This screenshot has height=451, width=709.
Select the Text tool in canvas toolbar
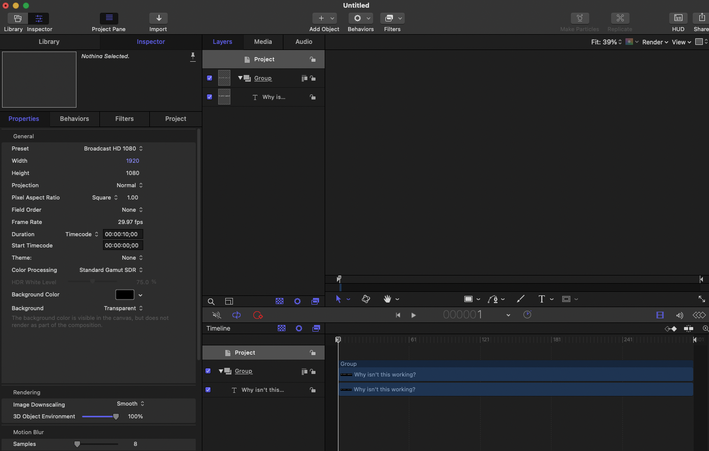(x=541, y=299)
